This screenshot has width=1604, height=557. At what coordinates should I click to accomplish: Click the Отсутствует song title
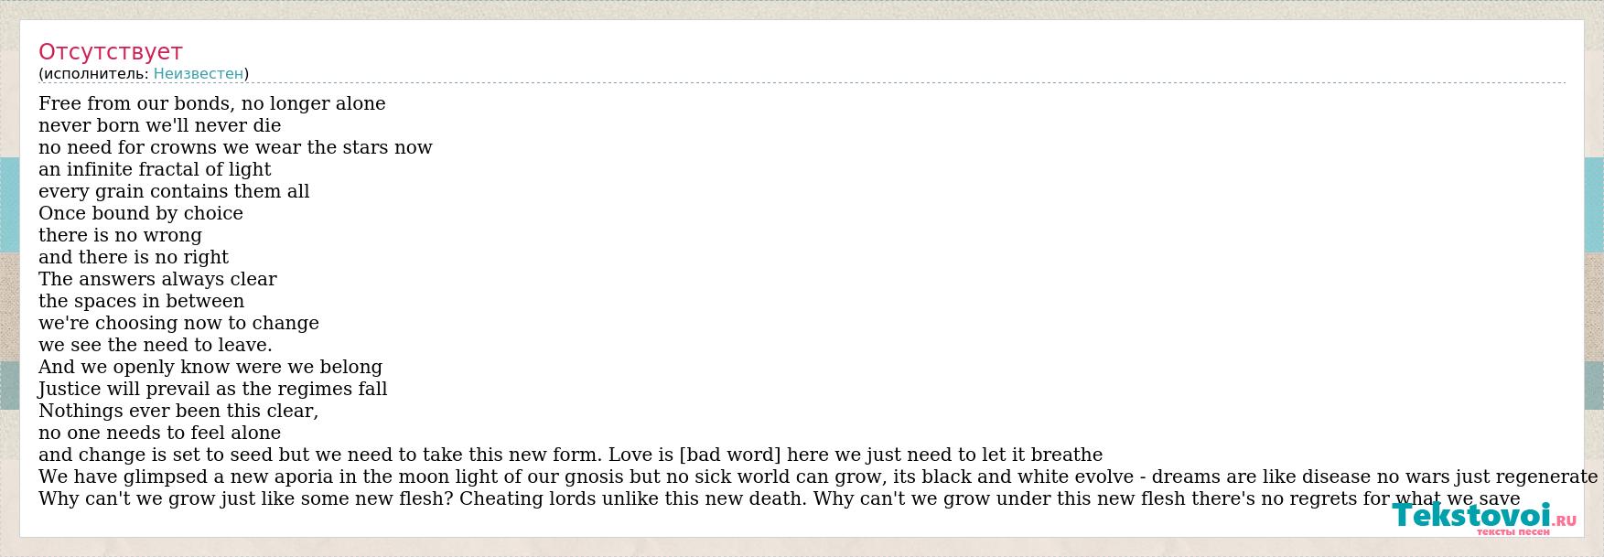coord(111,52)
